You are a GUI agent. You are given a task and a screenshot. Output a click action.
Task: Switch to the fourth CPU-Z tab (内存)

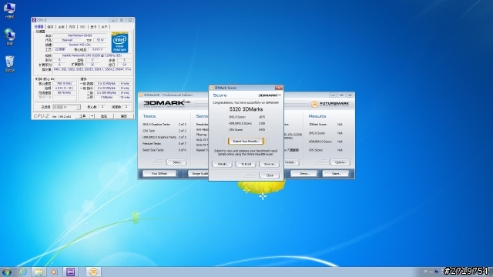[72, 27]
